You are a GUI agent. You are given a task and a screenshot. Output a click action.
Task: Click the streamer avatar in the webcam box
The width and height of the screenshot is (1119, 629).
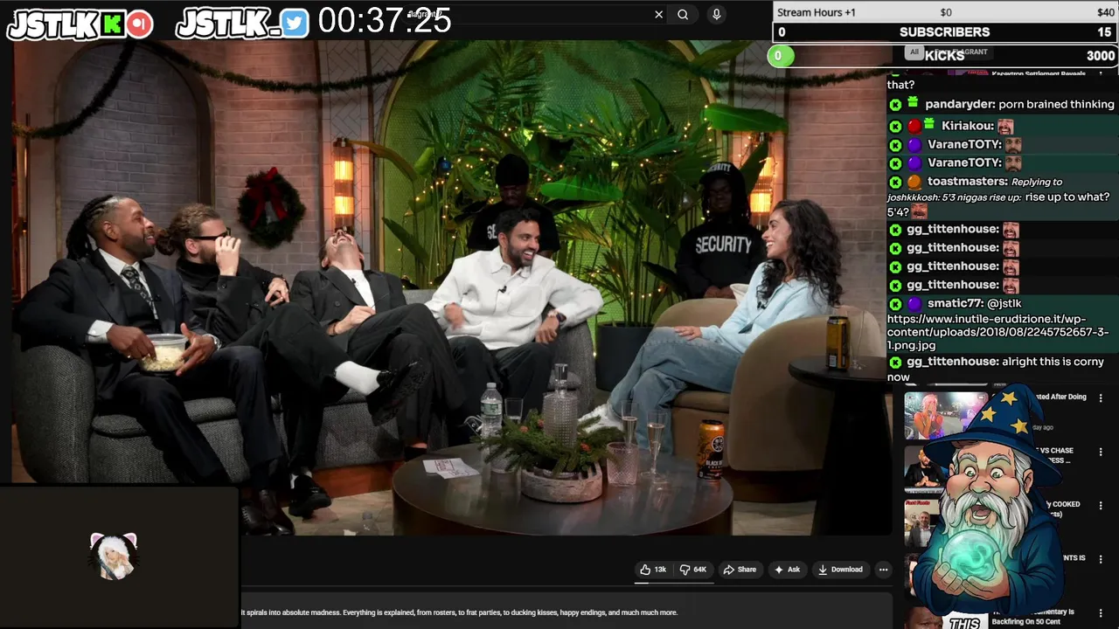[114, 556]
